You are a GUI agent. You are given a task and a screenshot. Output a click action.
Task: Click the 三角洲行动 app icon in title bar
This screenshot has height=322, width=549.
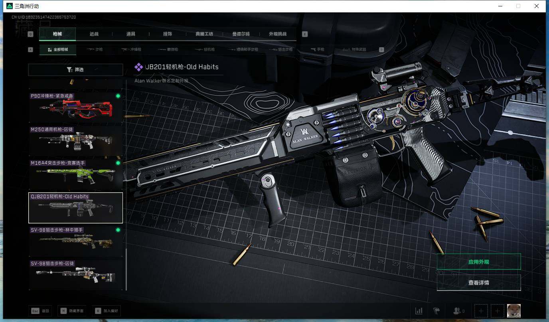point(10,6)
